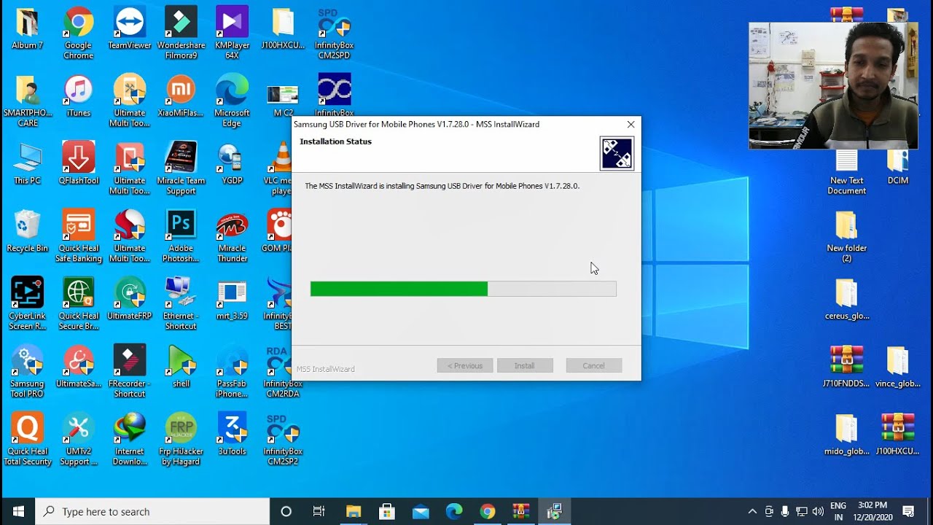The height and width of the screenshot is (525, 933).
Task: Select Microsoft Edge desktop shortcut
Action: click(x=232, y=101)
